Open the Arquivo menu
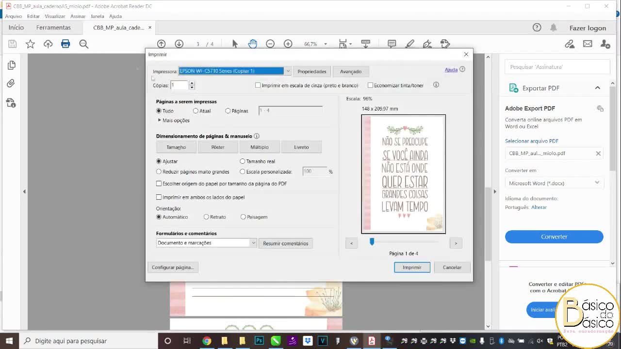The width and height of the screenshot is (621, 349). 14,16
